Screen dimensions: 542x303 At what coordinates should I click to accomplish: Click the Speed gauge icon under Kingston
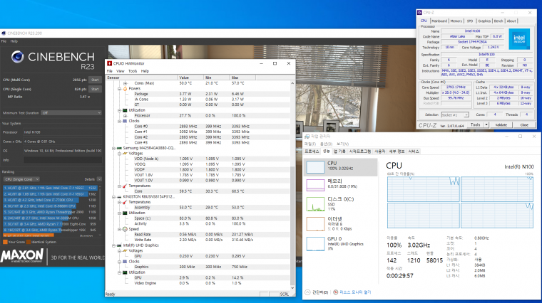coord(125,229)
